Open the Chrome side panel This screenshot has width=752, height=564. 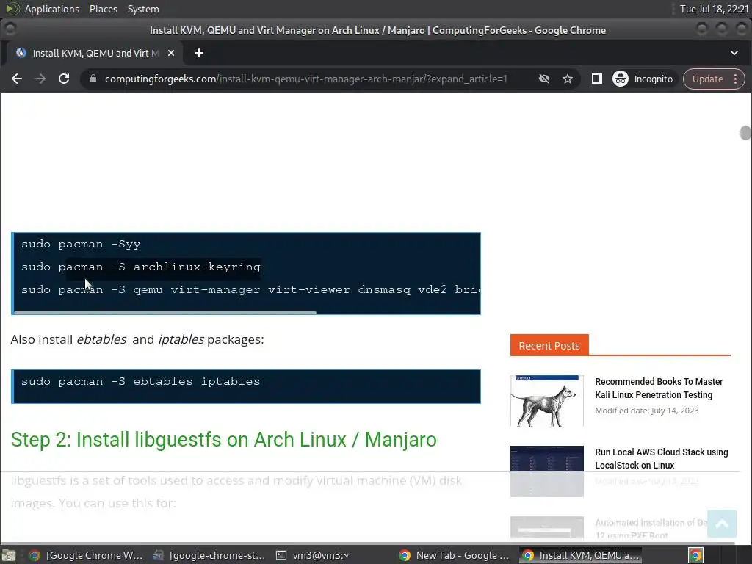tap(596, 79)
